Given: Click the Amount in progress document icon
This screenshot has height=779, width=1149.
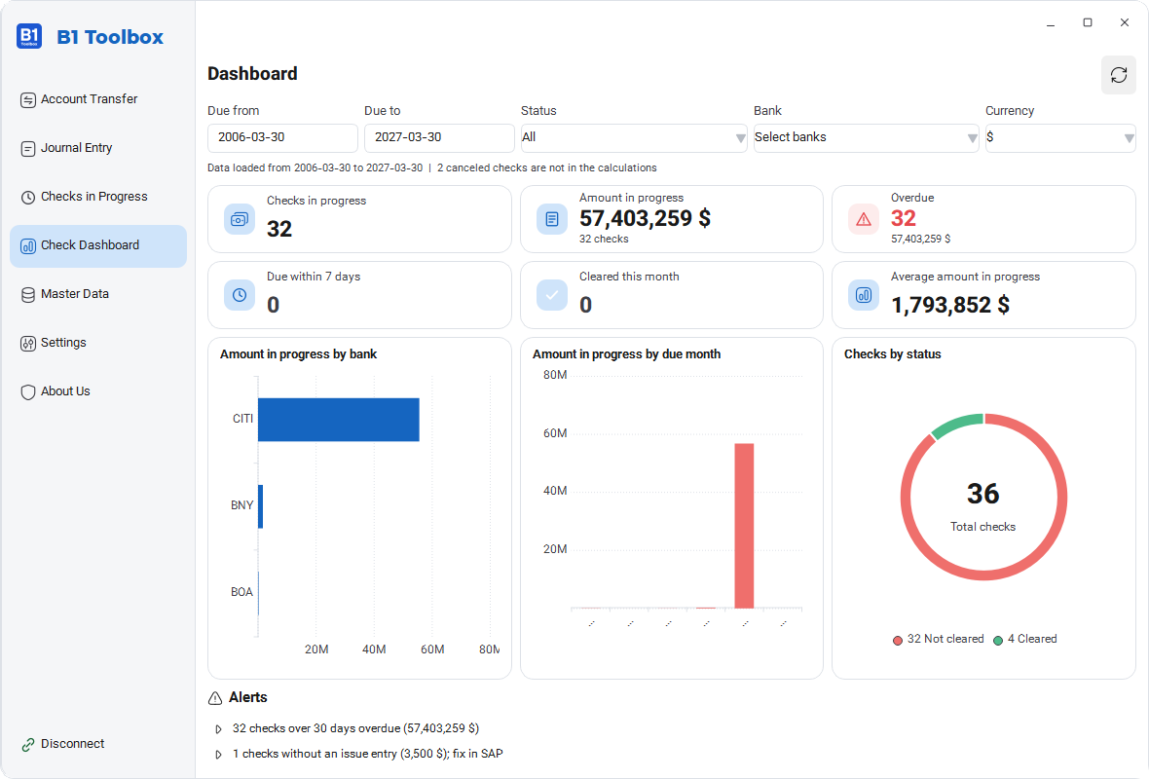Looking at the screenshot, I should (552, 219).
